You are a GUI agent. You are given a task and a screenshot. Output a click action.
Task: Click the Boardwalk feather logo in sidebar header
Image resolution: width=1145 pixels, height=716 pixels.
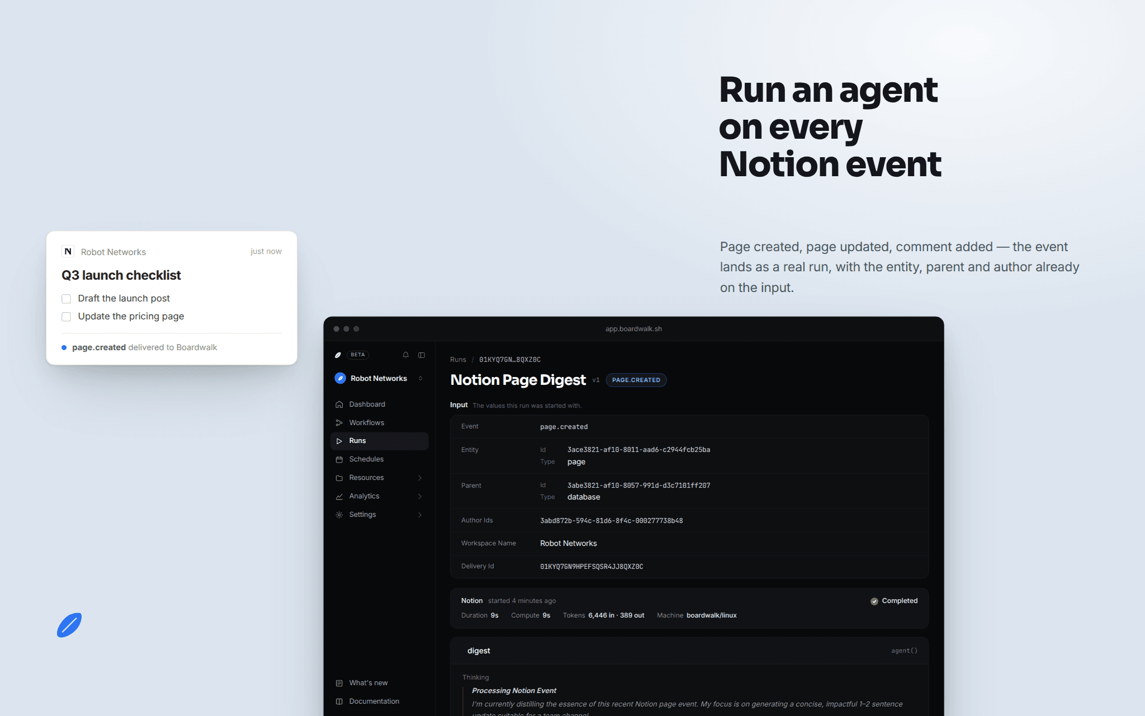coord(338,355)
